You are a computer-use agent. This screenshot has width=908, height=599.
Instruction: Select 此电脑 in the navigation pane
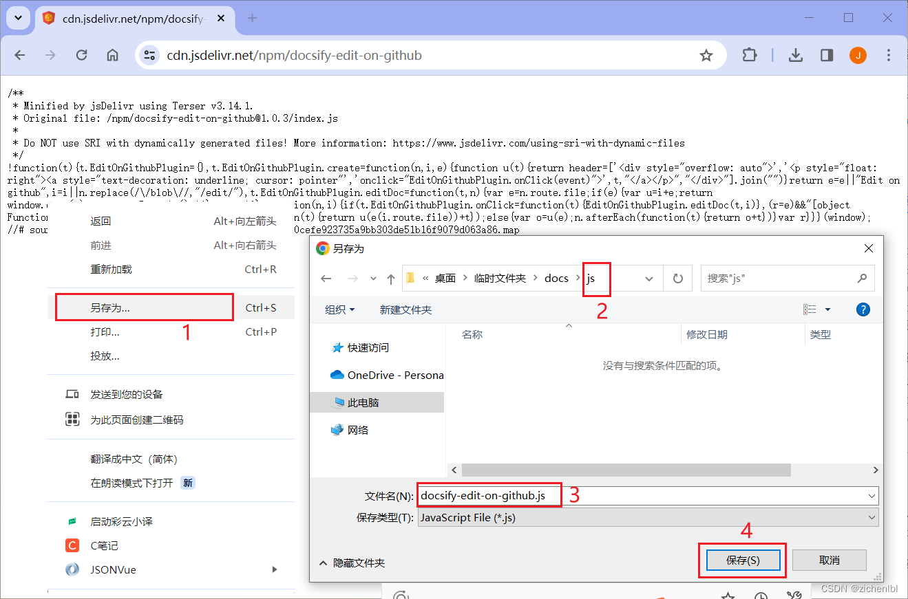[377, 403]
